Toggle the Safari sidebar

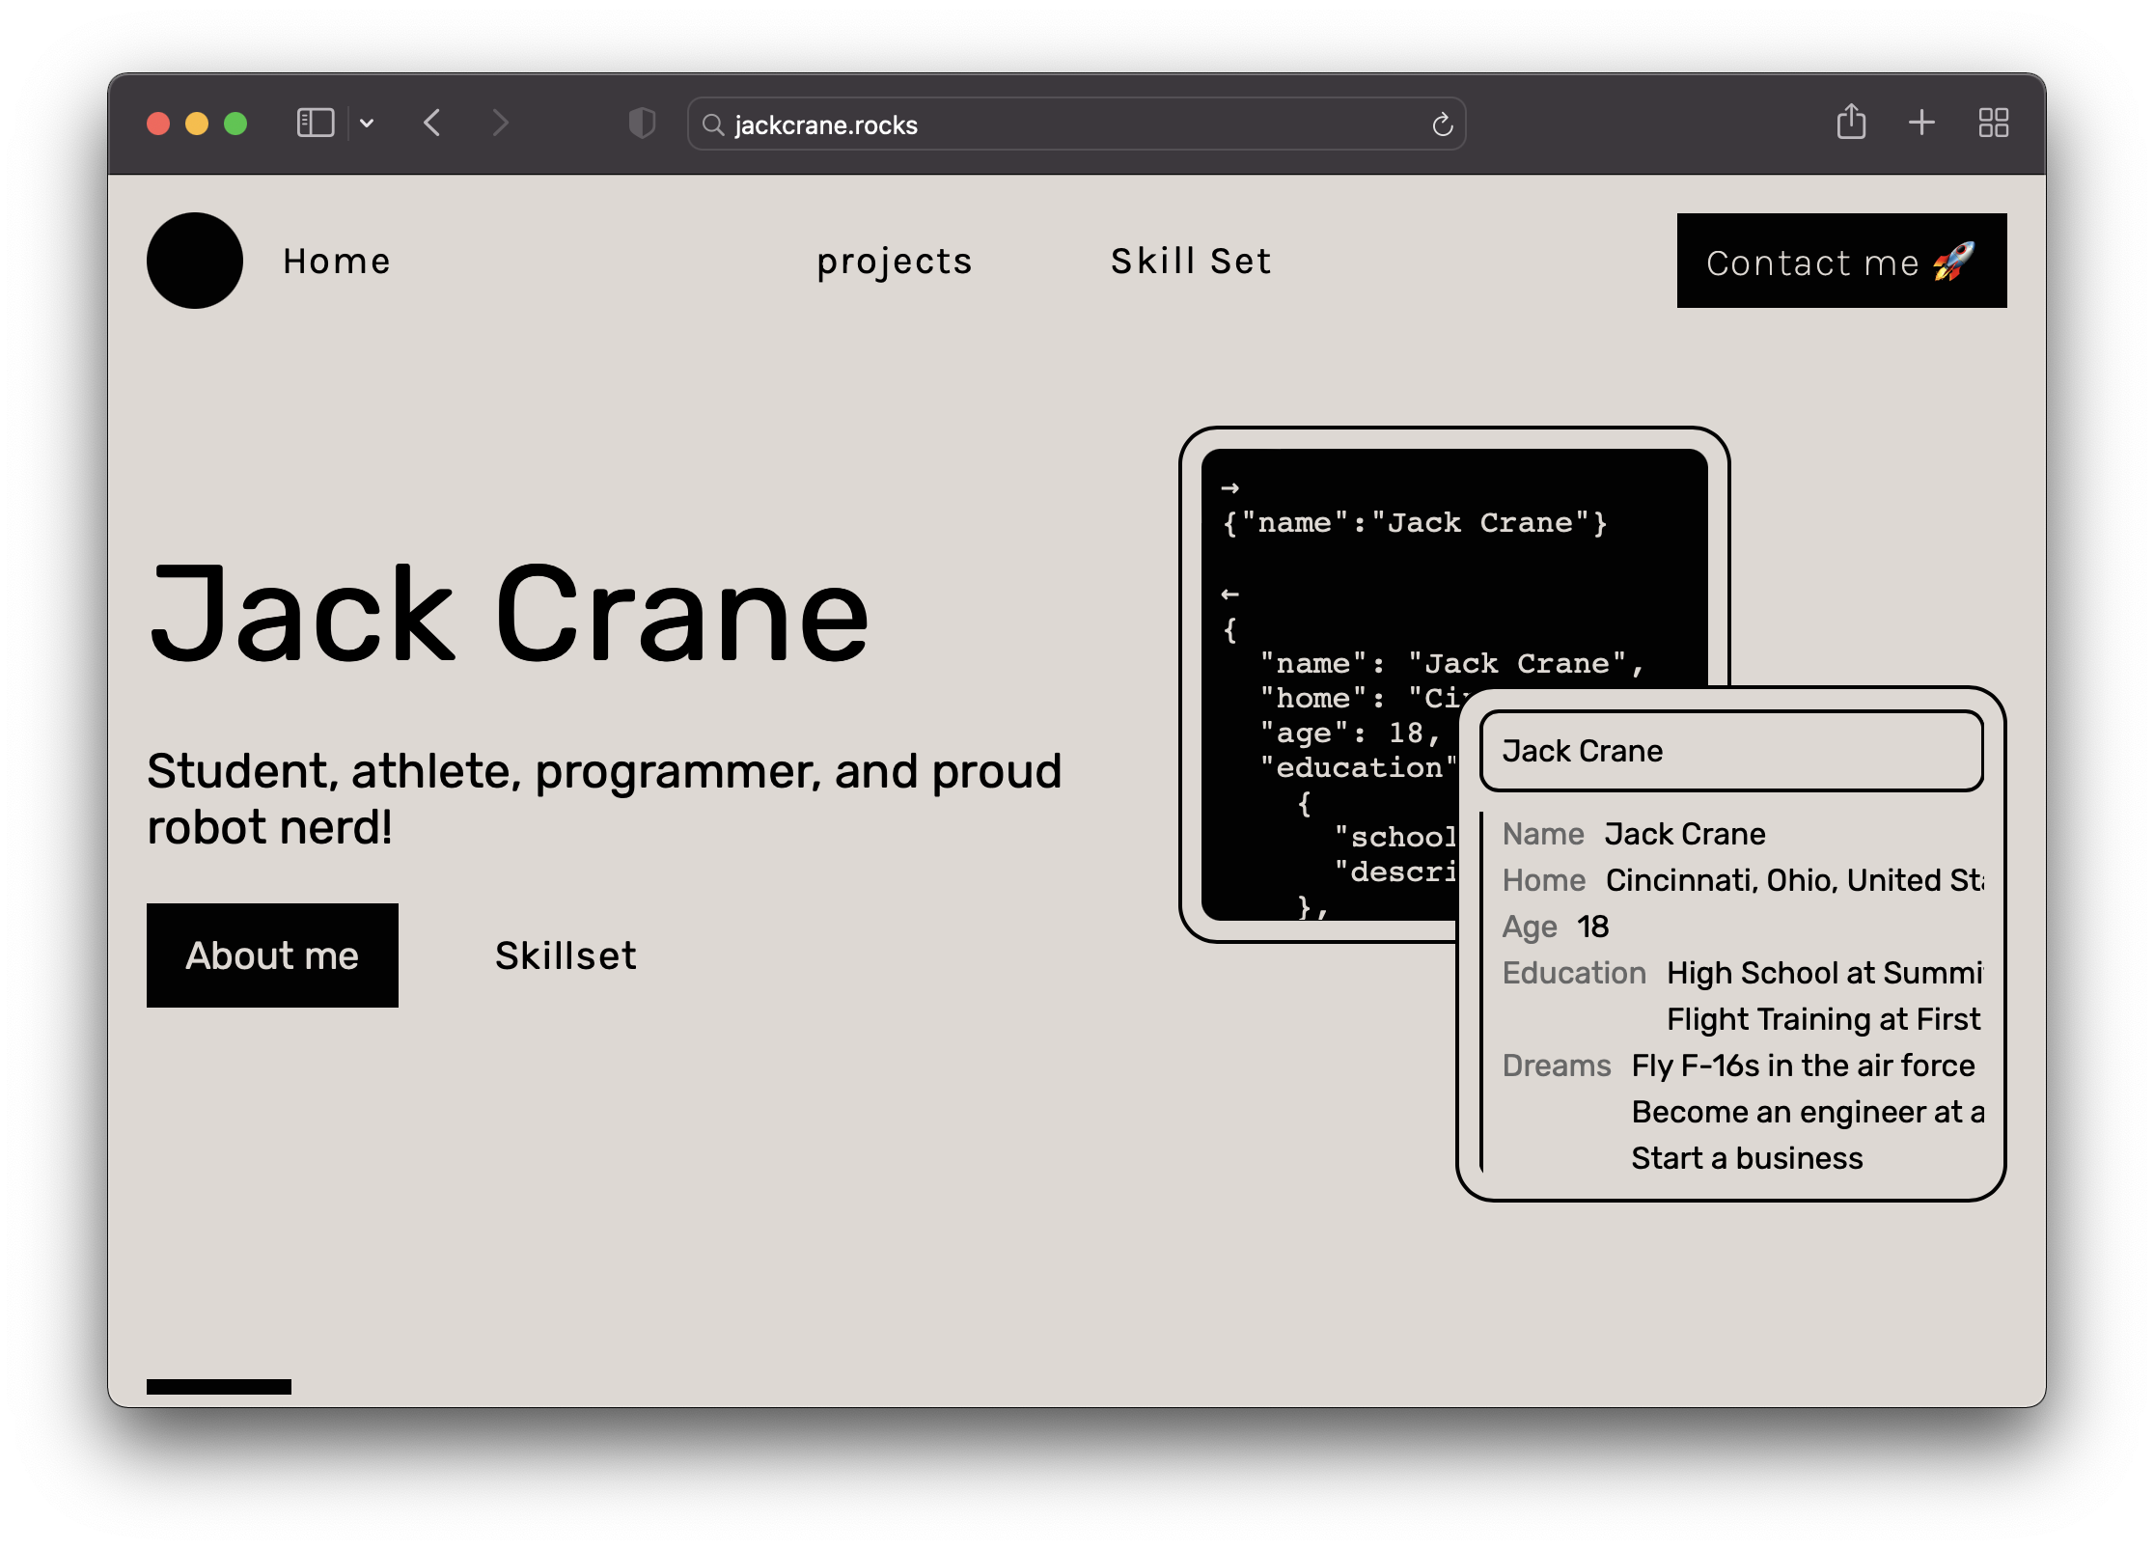tap(315, 123)
